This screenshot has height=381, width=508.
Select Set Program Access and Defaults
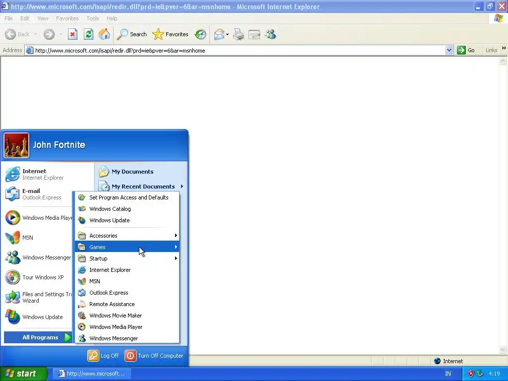coord(127,197)
